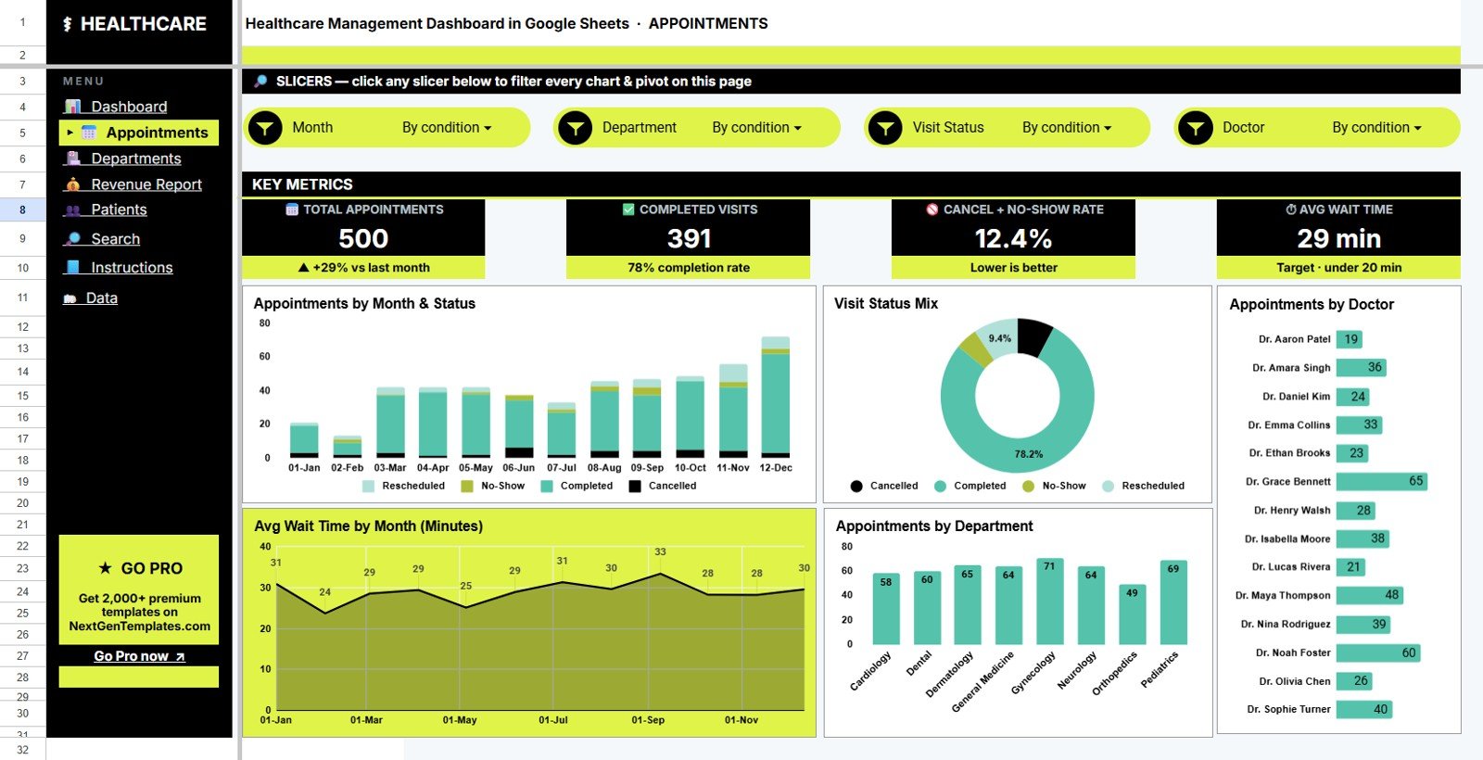Click the Data menu icon

70,298
